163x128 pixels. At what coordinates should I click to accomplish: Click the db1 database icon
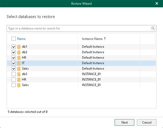tap(19, 47)
